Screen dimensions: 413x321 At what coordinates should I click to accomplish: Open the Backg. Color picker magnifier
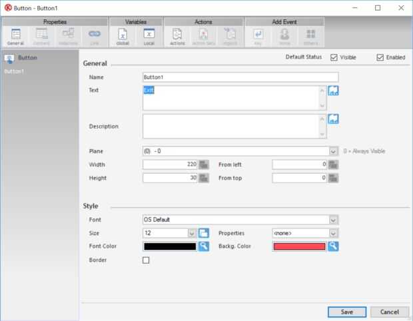333,246
